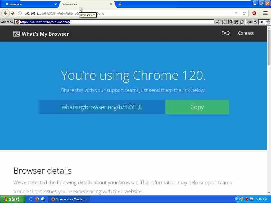Close the first Browservice tab

[x=56, y=4]
